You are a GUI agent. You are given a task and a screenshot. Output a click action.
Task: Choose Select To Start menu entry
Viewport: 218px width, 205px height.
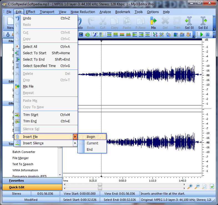coord(46,53)
